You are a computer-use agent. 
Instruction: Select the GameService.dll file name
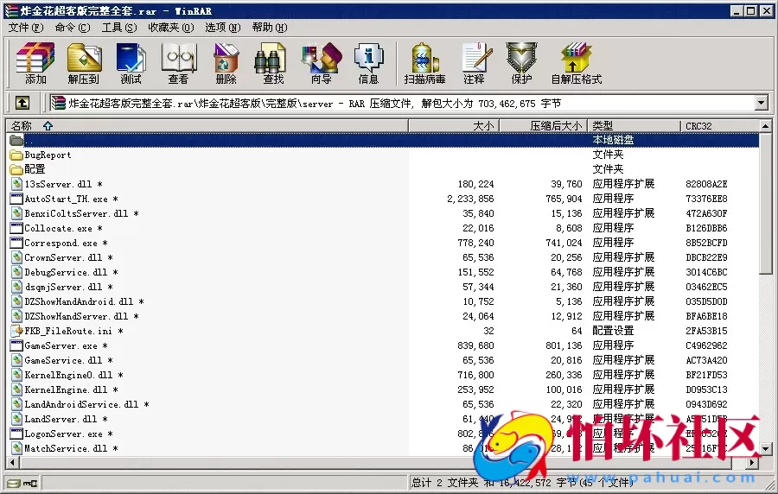coord(68,360)
